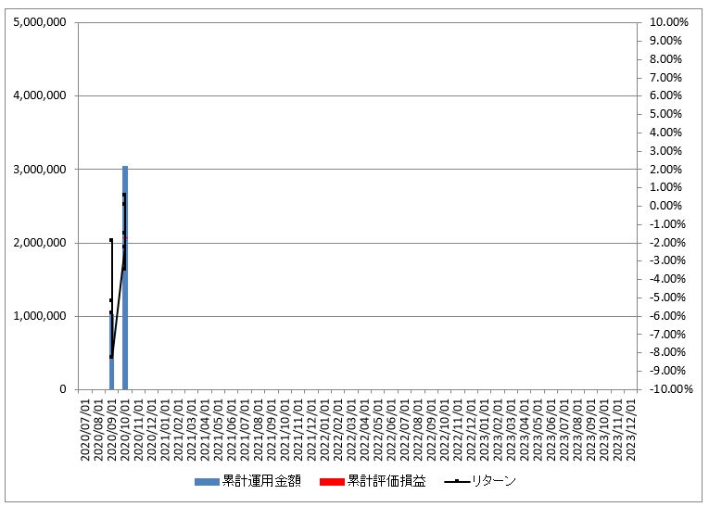Select the 累計運用金額 legend text
The height and width of the screenshot is (507, 709).
[261, 481]
